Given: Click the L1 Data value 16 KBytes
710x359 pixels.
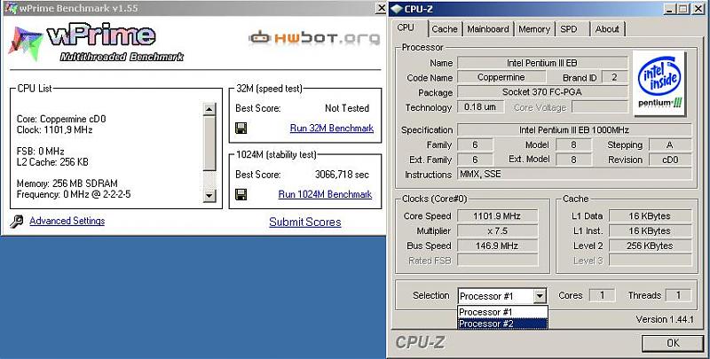Looking at the screenshot, I should pyautogui.click(x=651, y=216).
